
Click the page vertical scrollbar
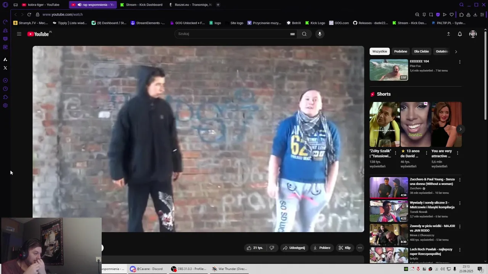point(485,76)
